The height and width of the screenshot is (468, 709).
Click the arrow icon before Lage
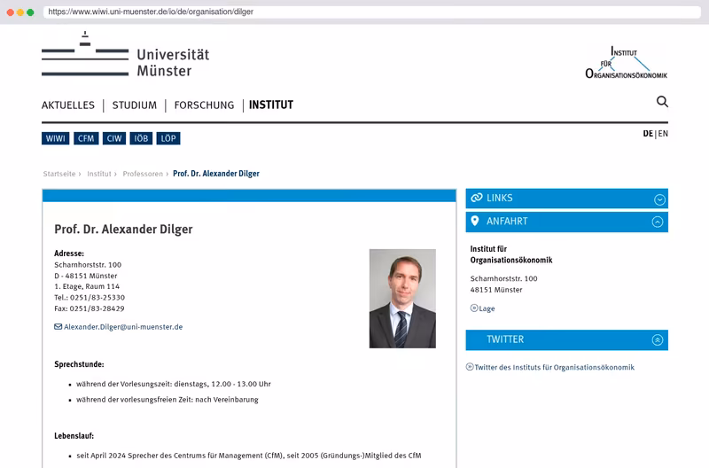(x=474, y=308)
